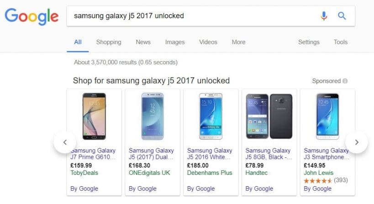Show previous products with left carousel arrow
This screenshot has height=204, width=374.
coord(65,142)
